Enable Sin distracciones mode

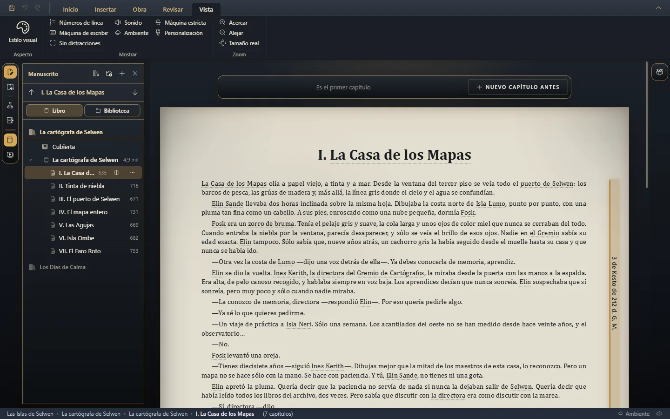75,43
